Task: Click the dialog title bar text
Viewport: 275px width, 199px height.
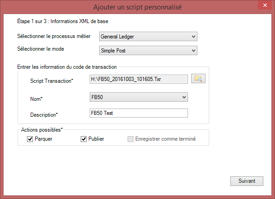Action: 137,7
